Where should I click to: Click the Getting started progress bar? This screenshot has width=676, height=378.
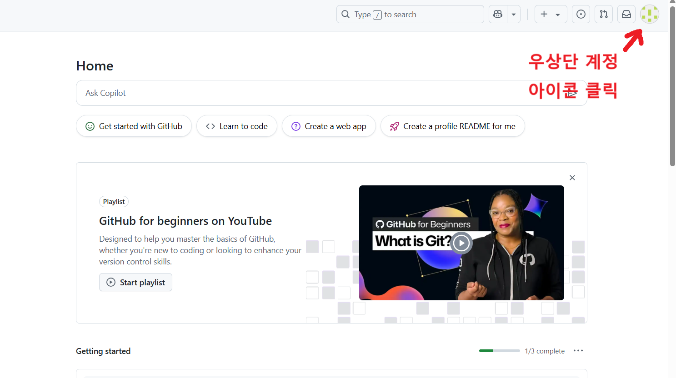(499, 351)
